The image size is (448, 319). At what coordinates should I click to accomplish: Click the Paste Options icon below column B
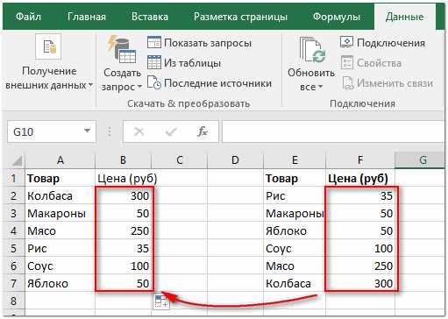coord(161,301)
